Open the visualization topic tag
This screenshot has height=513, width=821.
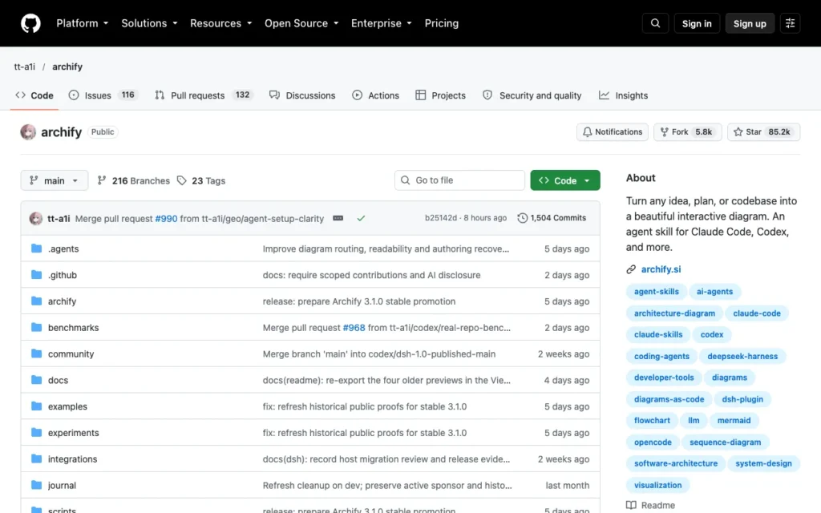click(657, 485)
